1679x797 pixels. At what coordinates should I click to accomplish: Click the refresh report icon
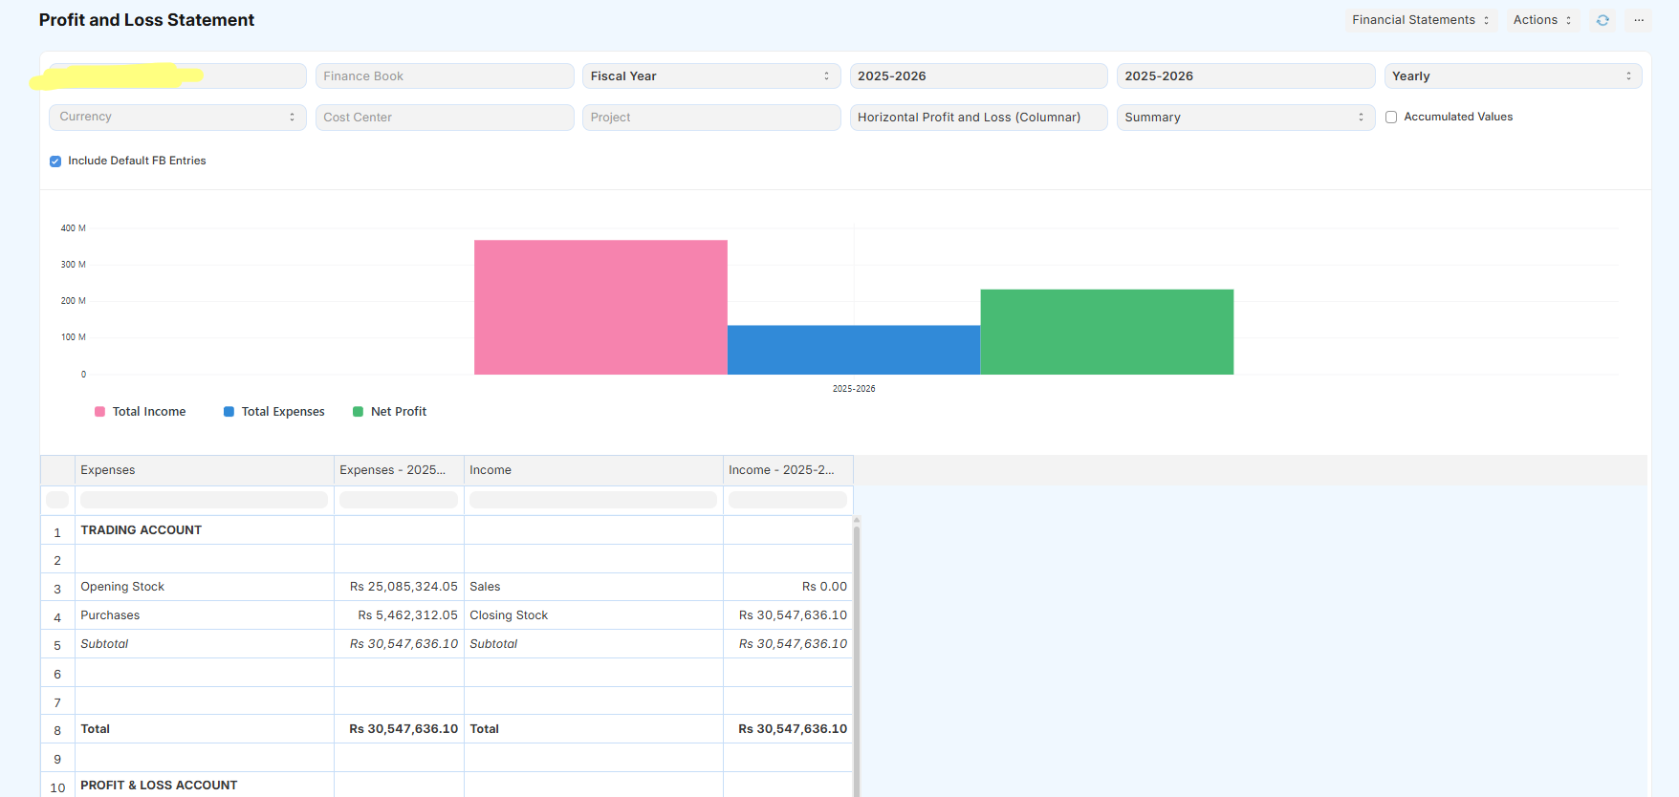point(1603,20)
